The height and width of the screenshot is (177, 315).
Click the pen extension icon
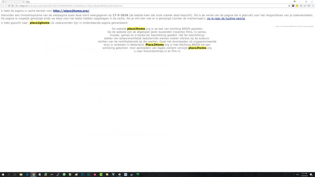(305, 6)
